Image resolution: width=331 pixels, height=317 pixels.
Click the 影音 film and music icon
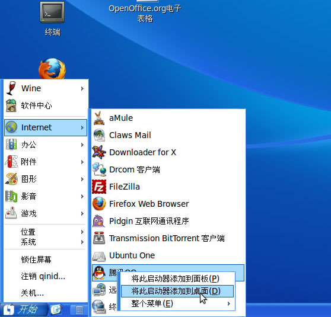pos(11,196)
